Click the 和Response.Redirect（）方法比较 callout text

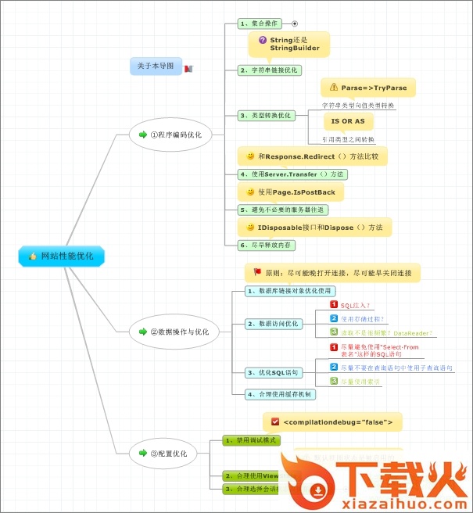[x=318, y=156]
